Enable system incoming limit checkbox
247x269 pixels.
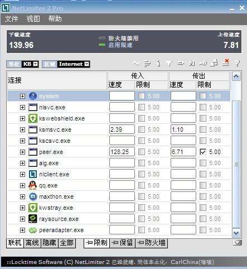click(x=142, y=96)
